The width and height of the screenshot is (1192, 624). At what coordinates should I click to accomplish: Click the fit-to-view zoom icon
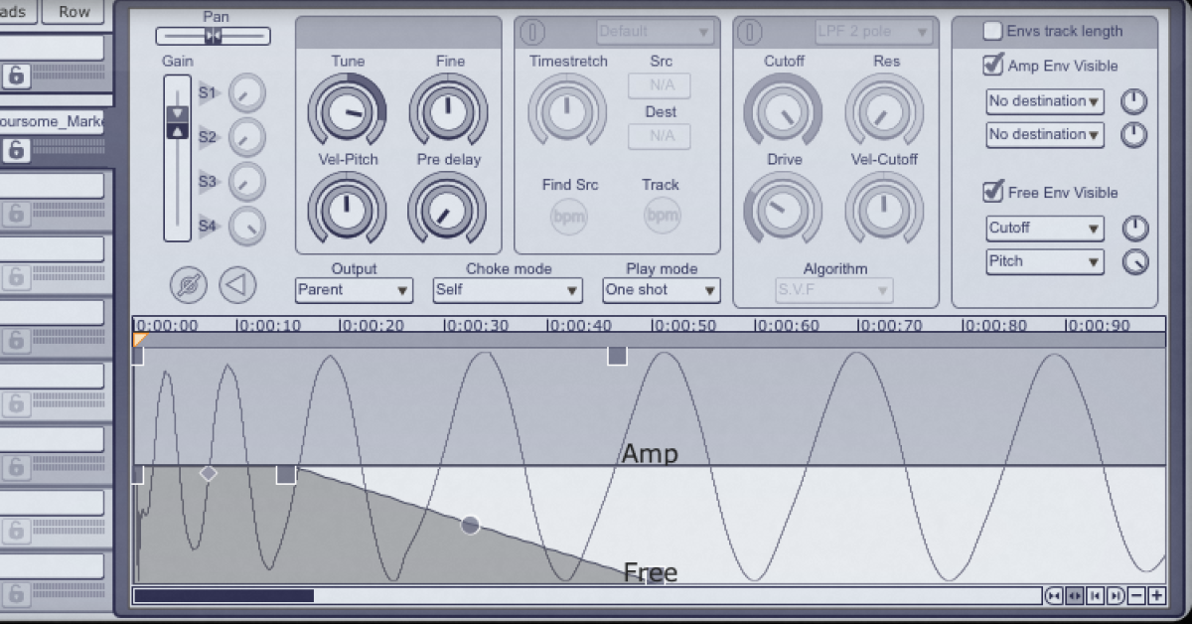[1053, 595]
